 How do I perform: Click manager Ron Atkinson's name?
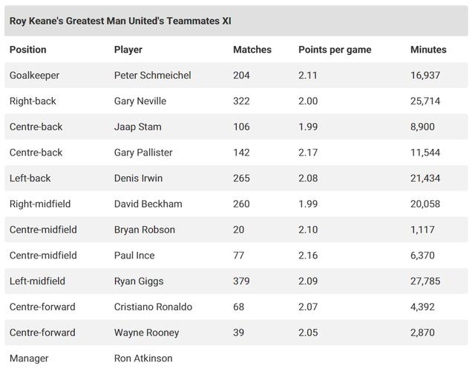coord(143,358)
